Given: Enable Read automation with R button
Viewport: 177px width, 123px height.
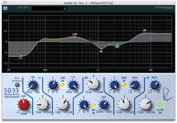Looking at the screenshot, I should click(20, 8).
